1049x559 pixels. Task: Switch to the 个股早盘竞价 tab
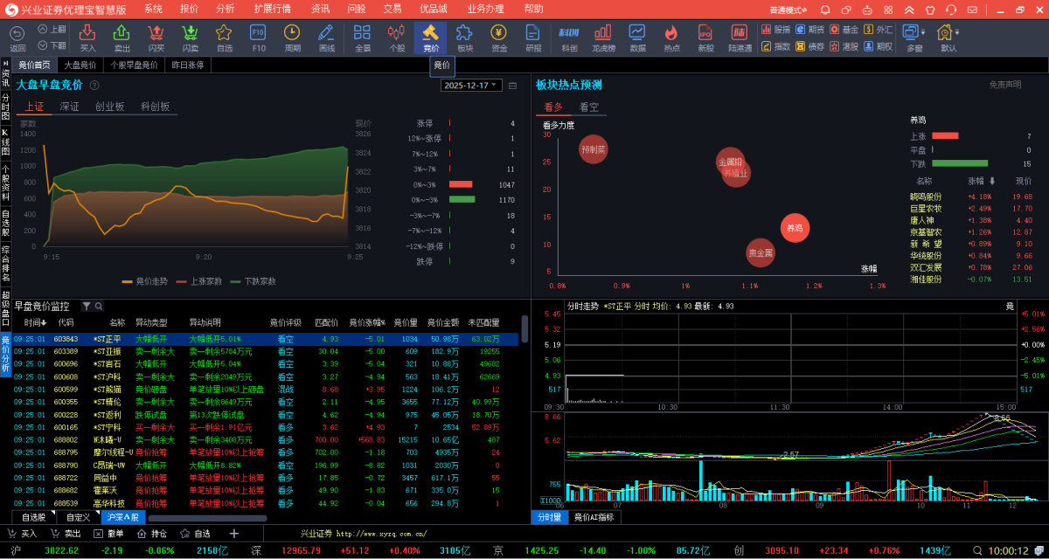click(x=134, y=66)
